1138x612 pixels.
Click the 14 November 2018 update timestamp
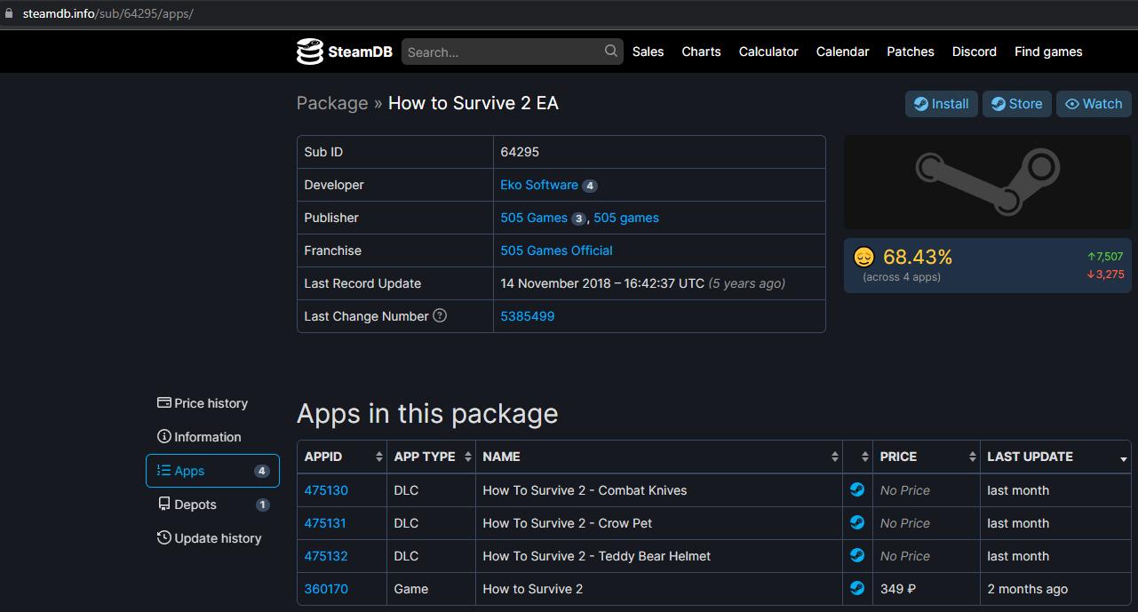click(602, 283)
